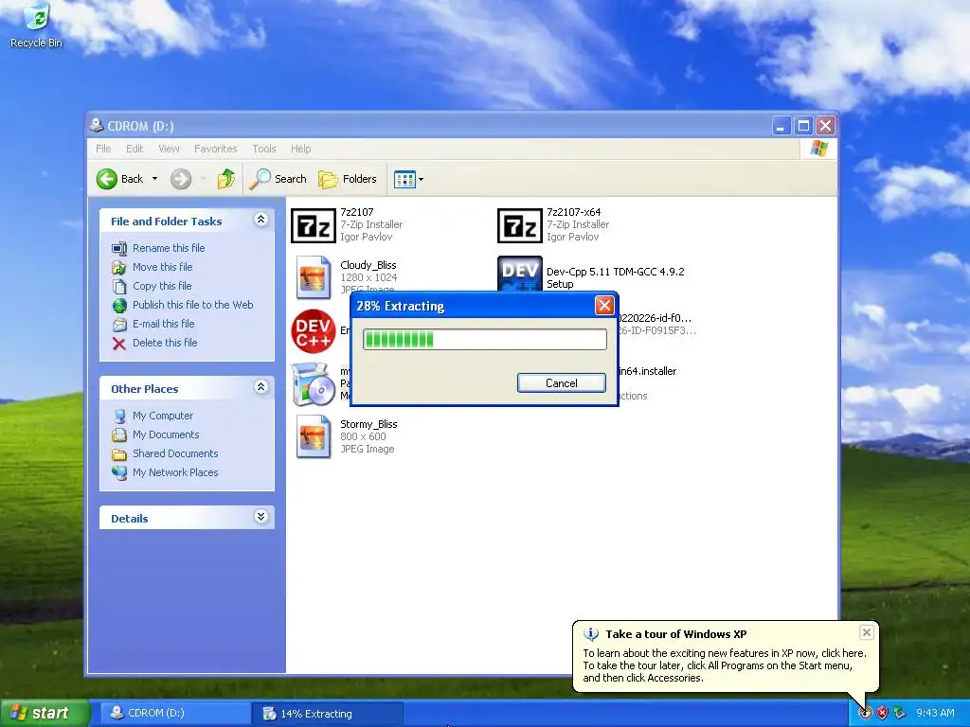Click Delete this file link
The image size is (970, 727).
[x=165, y=343]
